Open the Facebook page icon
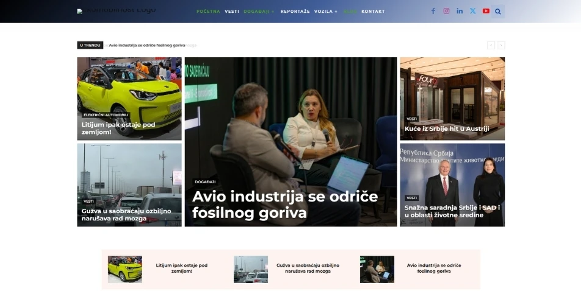Viewport: 581px width, 291px height. pyautogui.click(x=433, y=11)
